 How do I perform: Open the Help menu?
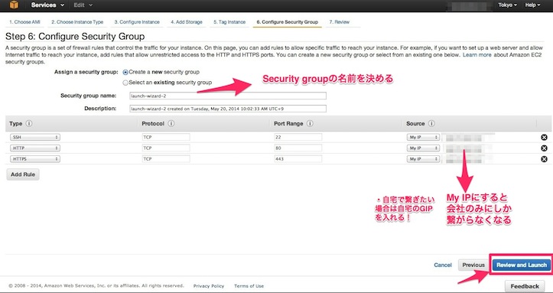532,5
